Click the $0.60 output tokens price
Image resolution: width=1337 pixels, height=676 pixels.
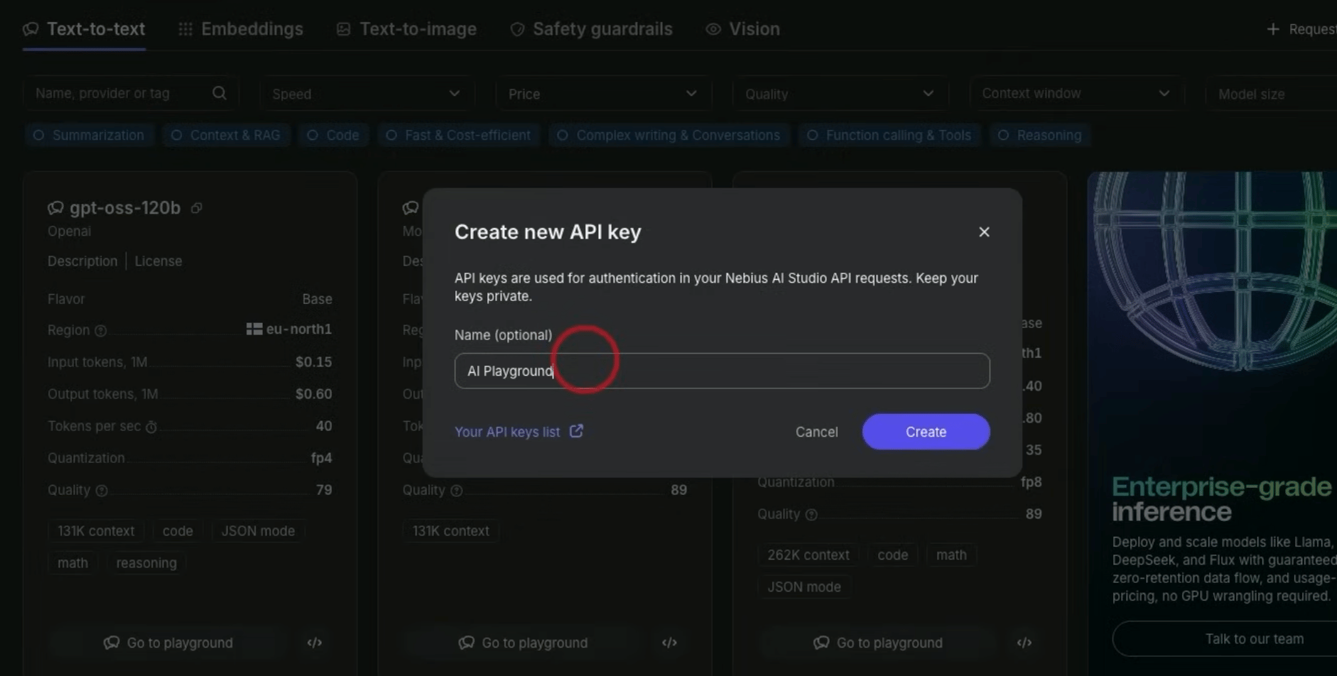[x=314, y=394]
